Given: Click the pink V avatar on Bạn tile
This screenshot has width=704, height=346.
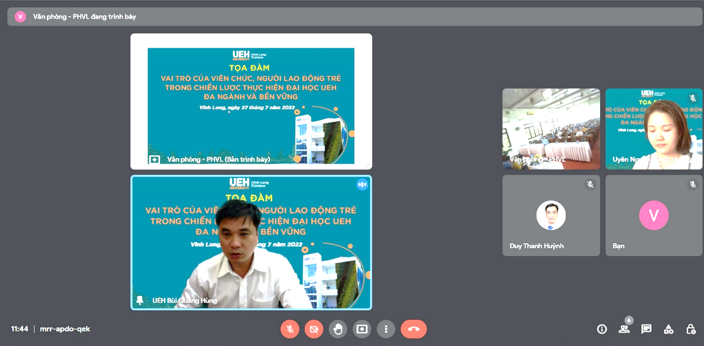Looking at the screenshot, I should pyautogui.click(x=654, y=215).
